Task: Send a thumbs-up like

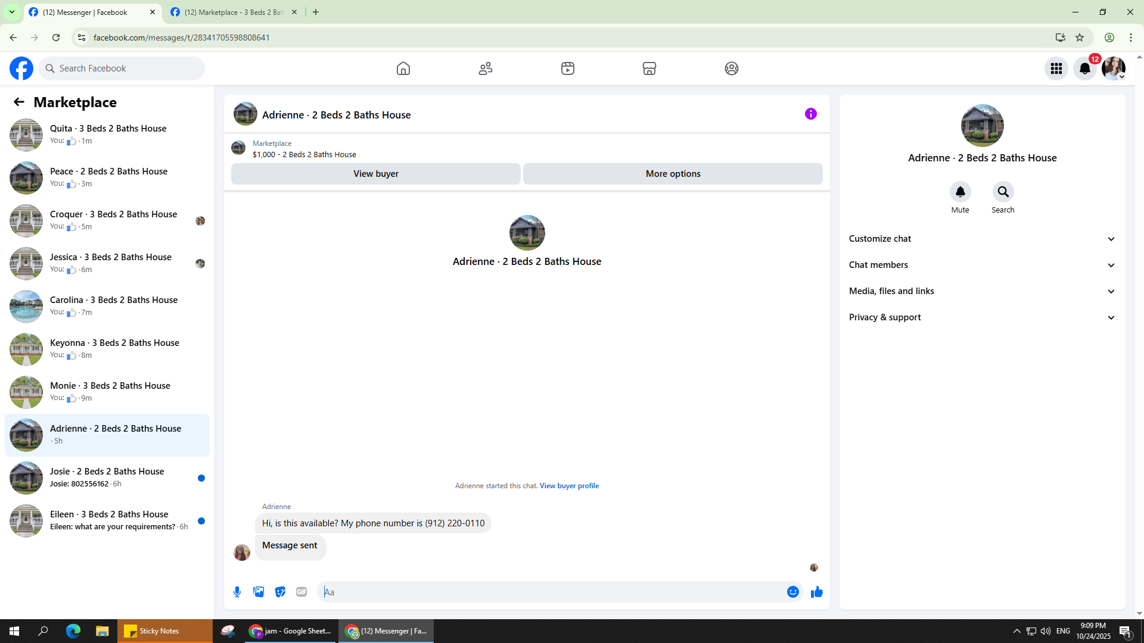Action: coord(816,592)
